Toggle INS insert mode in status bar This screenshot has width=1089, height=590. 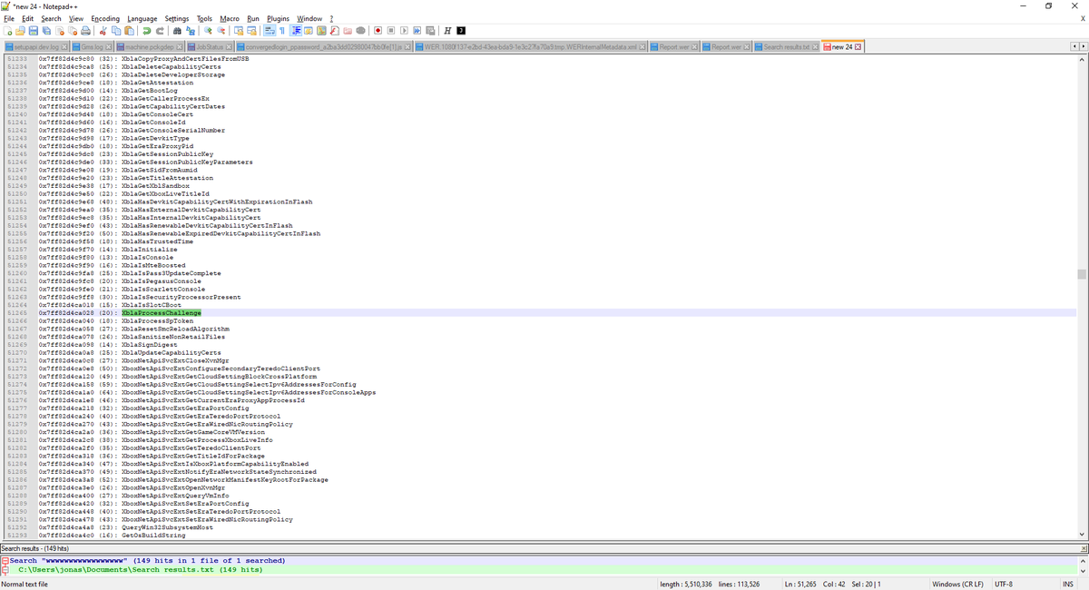(1068, 584)
